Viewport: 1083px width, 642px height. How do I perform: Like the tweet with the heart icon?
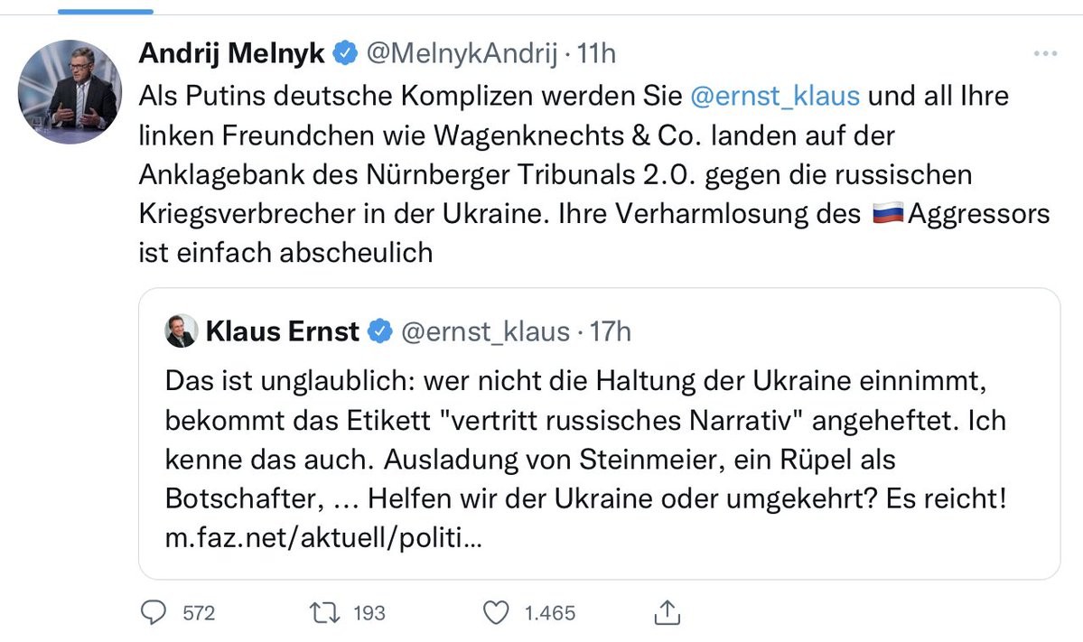click(496, 613)
